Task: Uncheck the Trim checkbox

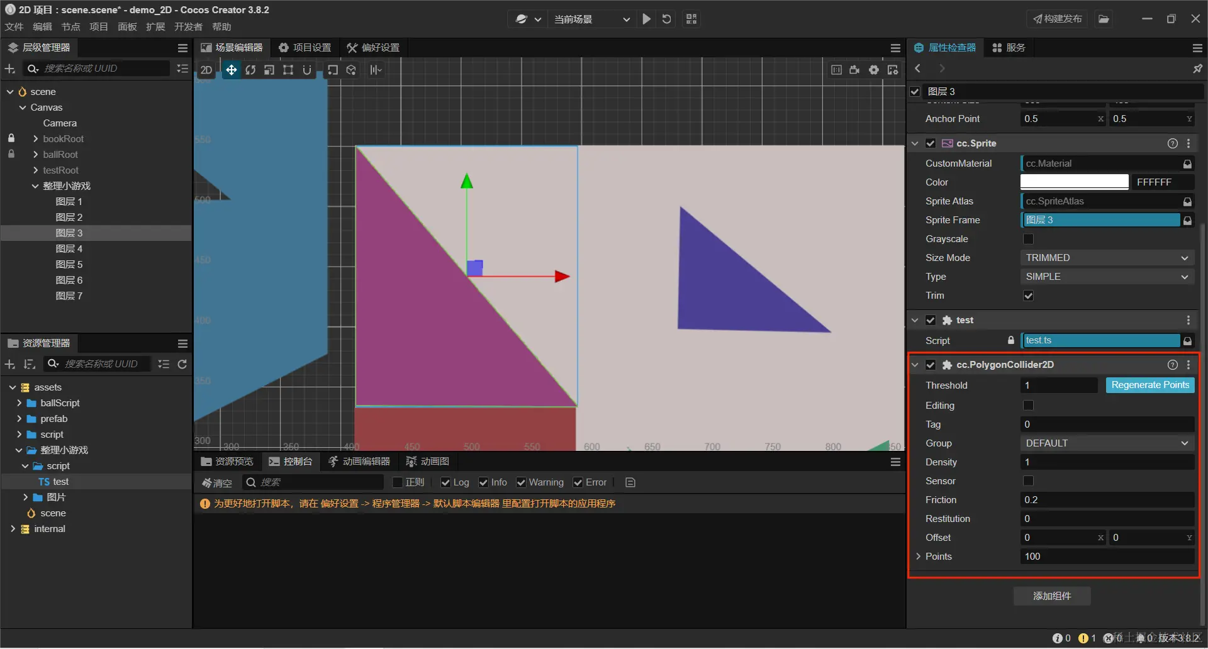Action: 1029,296
